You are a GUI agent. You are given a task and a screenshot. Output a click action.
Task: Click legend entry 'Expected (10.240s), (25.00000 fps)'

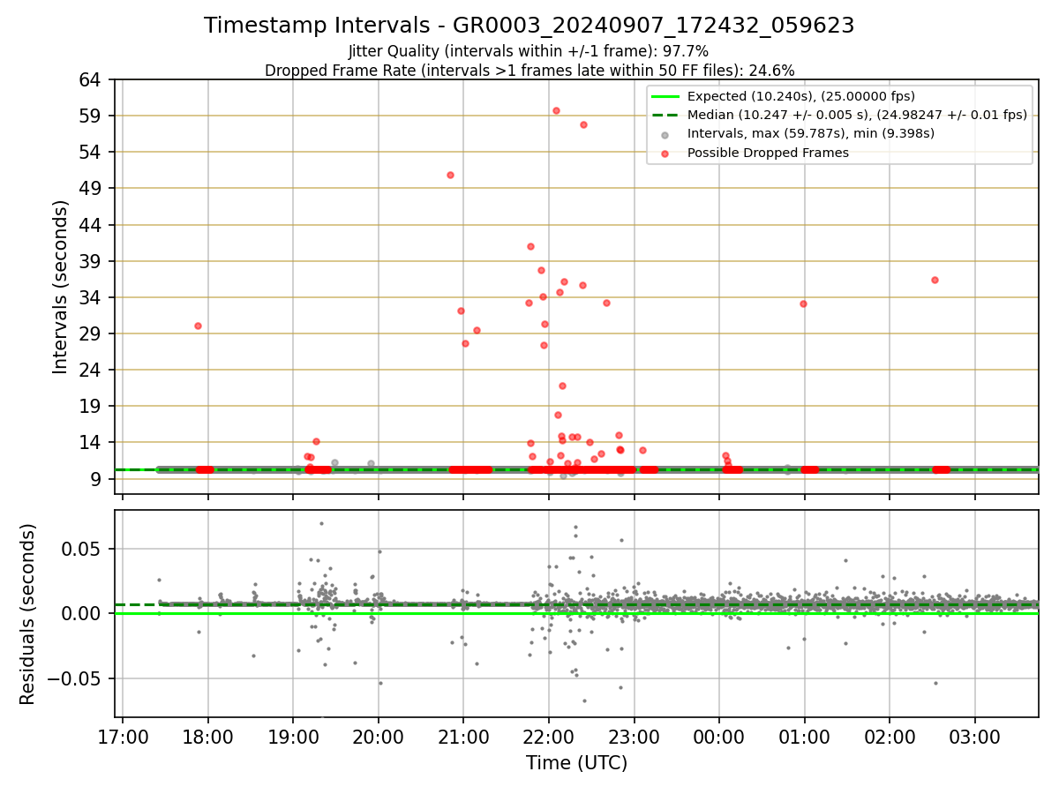click(800, 96)
